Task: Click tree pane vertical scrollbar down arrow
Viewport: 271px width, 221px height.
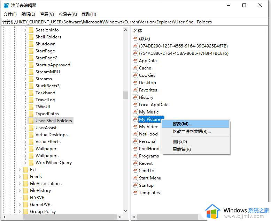Action: click(126, 211)
